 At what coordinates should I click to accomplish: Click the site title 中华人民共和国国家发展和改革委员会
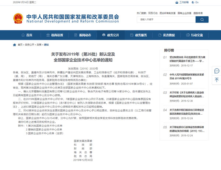tap(73, 17)
